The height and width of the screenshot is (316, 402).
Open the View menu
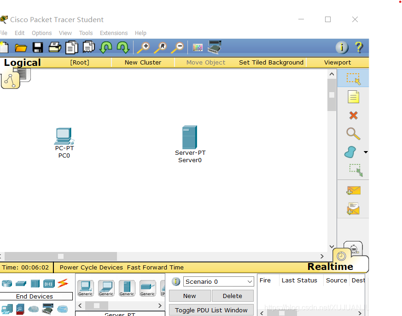pos(65,33)
